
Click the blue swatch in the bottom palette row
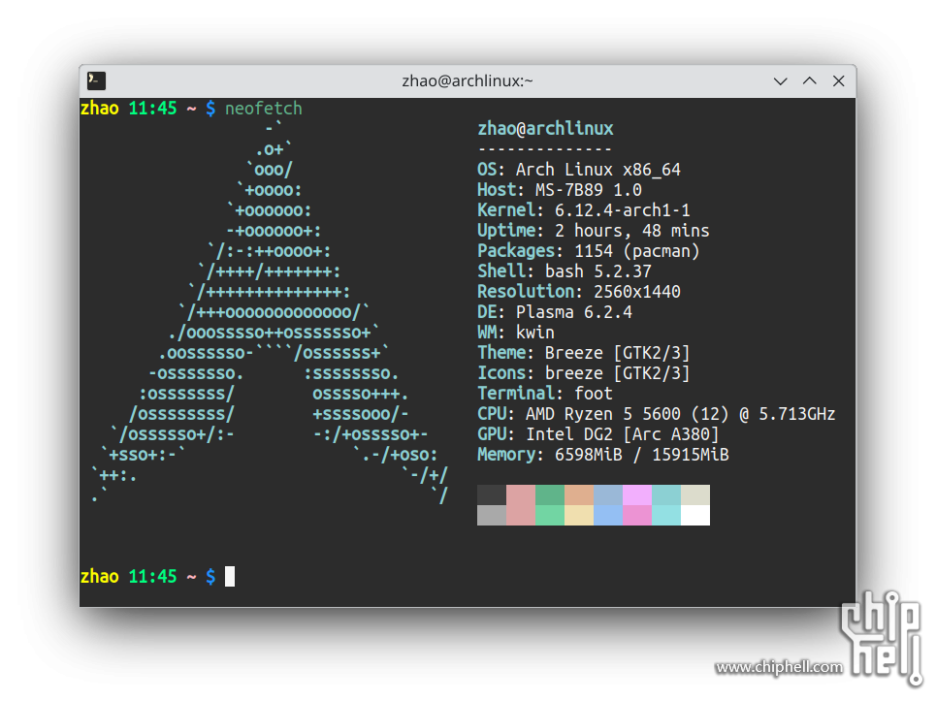608,516
